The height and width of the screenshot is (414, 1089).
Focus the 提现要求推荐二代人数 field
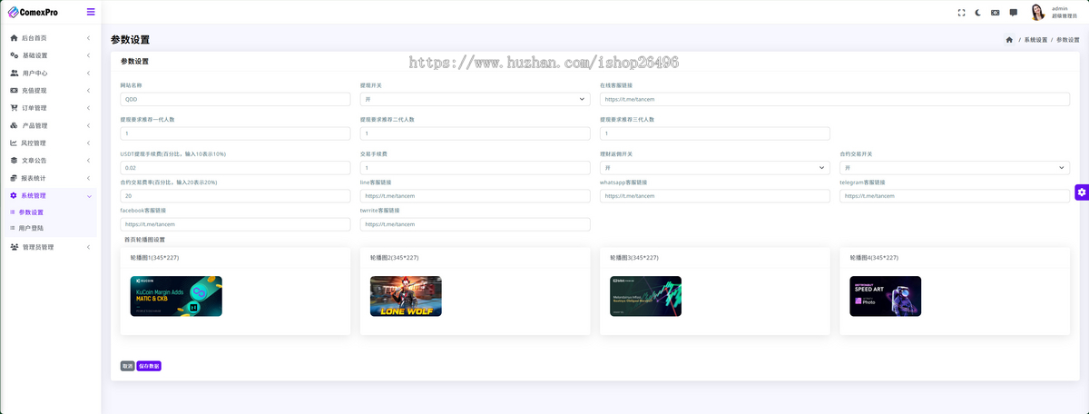point(475,133)
